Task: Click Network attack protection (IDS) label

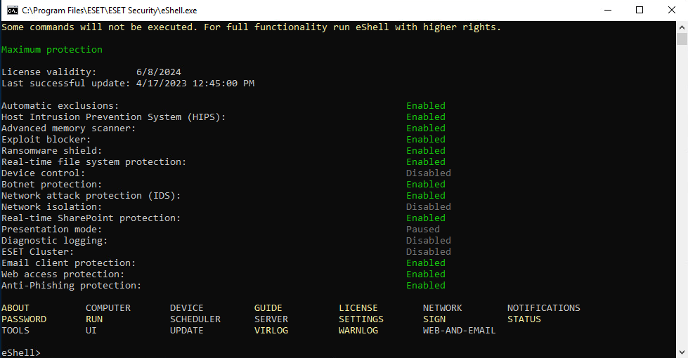Action: click(x=91, y=195)
